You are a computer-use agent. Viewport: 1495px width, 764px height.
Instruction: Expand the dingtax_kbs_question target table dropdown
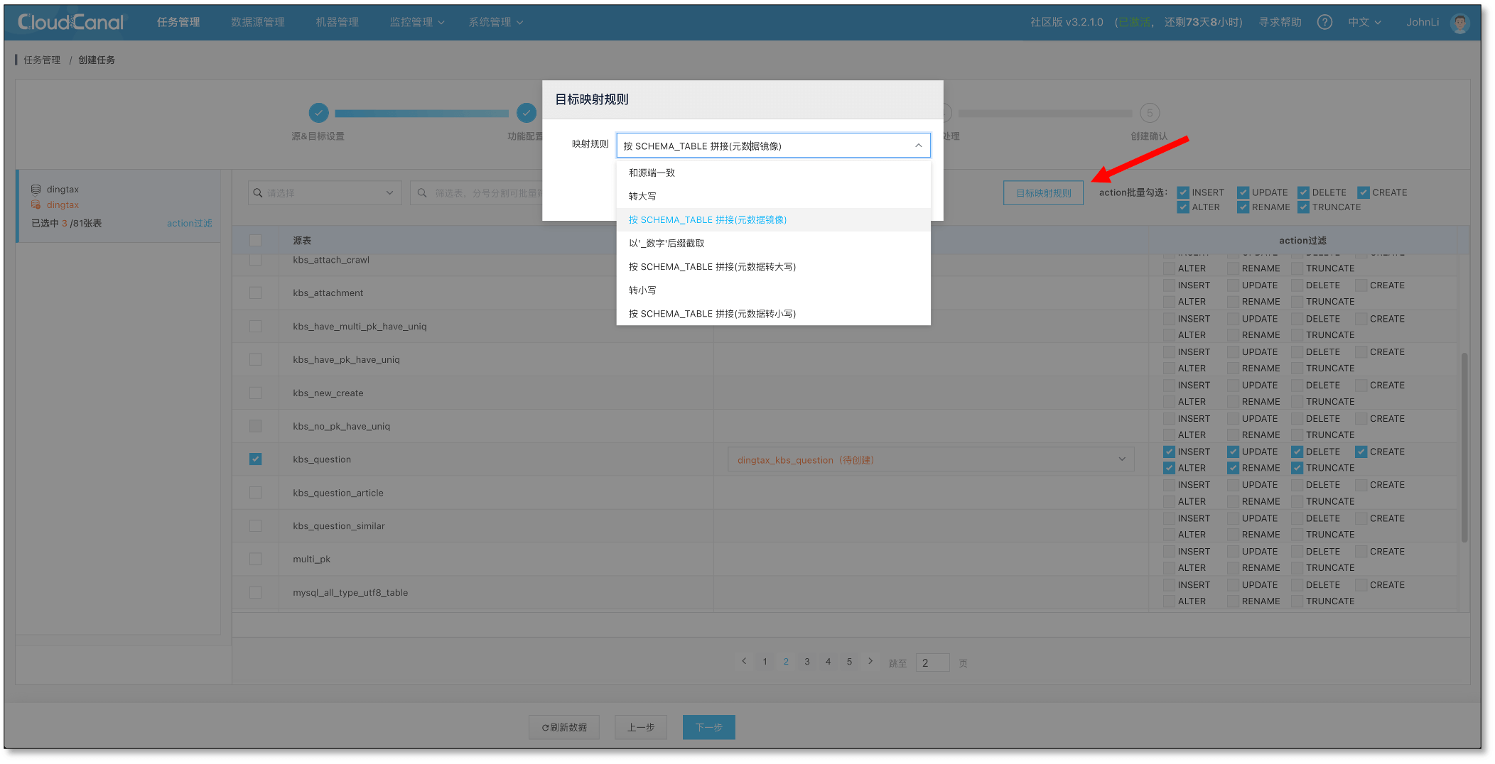click(1122, 459)
